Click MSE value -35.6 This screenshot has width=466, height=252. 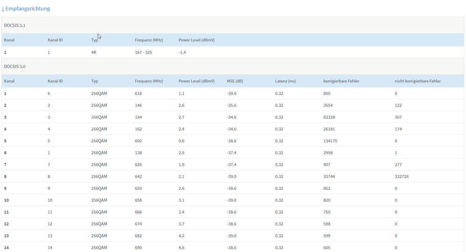tap(232, 105)
